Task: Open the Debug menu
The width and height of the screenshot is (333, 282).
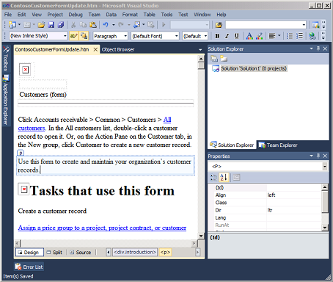Action: tap(76, 15)
